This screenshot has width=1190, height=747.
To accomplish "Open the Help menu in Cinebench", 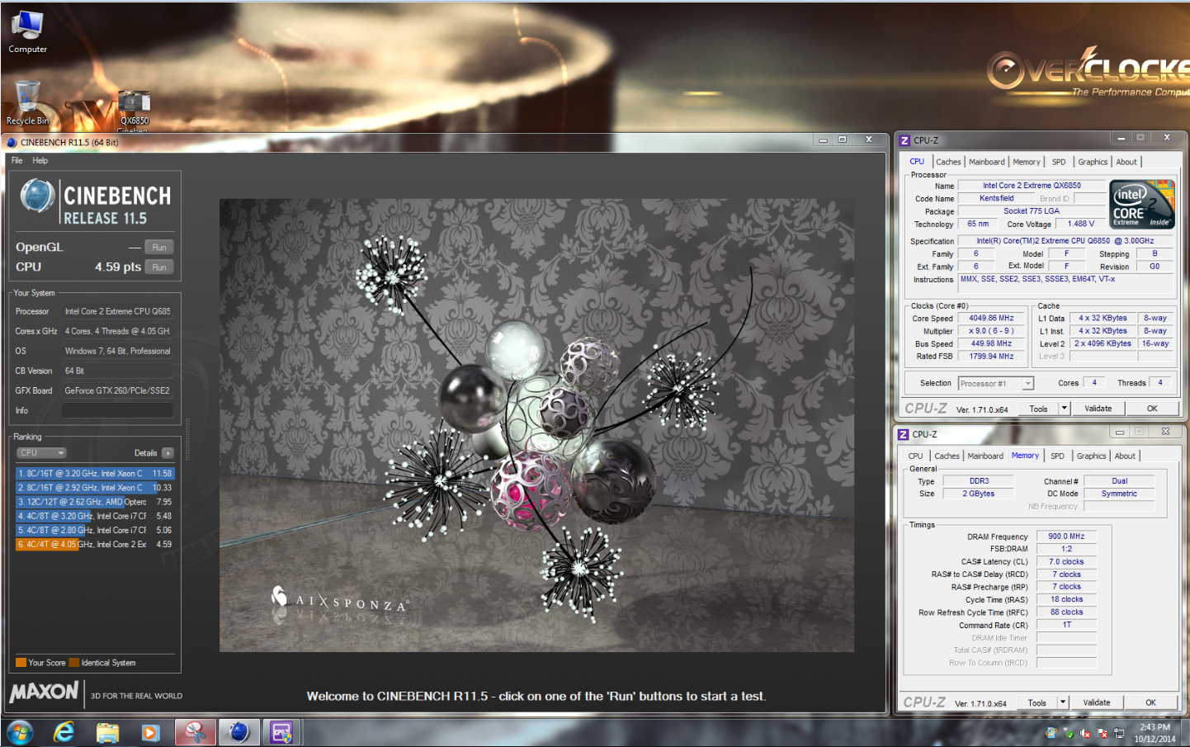I will [x=40, y=161].
